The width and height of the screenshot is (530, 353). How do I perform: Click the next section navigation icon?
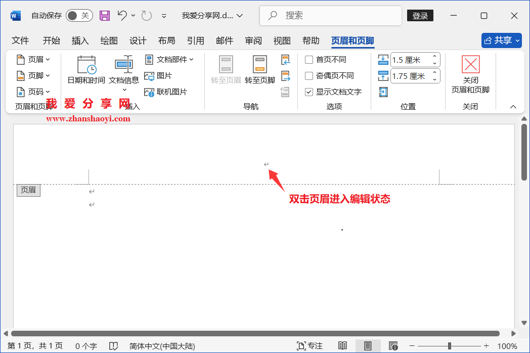pyautogui.click(x=286, y=76)
